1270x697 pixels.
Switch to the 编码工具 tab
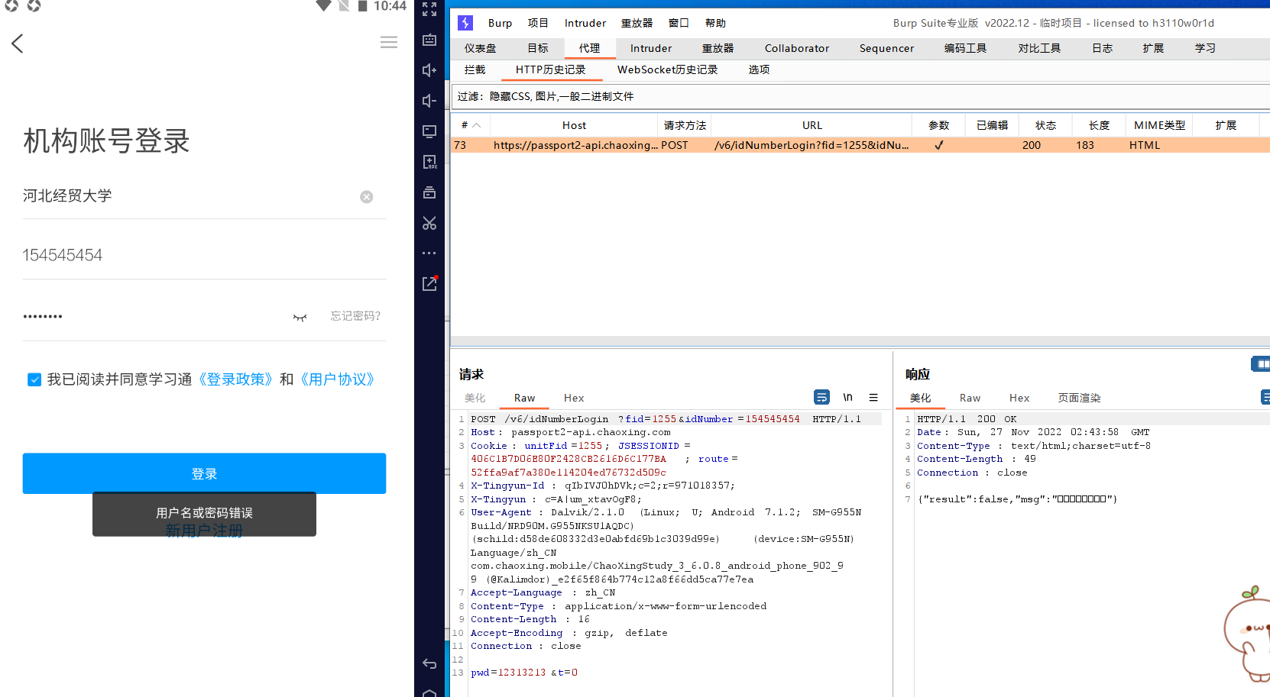[965, 48]
